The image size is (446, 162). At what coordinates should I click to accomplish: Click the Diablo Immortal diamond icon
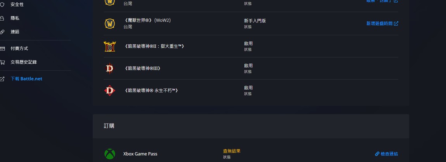(x=109, y=91)
